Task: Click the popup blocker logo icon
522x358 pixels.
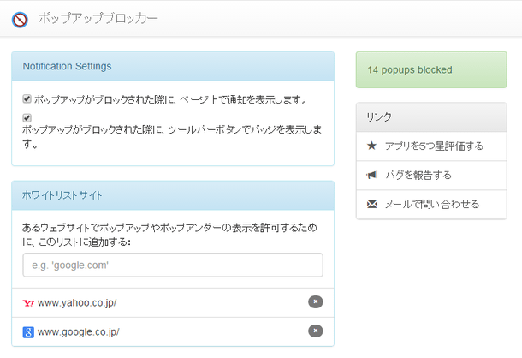Action: pyautogui.click(x=20, y=20)
